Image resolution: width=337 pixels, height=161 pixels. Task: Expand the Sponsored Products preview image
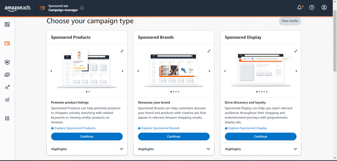coord(122,51)
